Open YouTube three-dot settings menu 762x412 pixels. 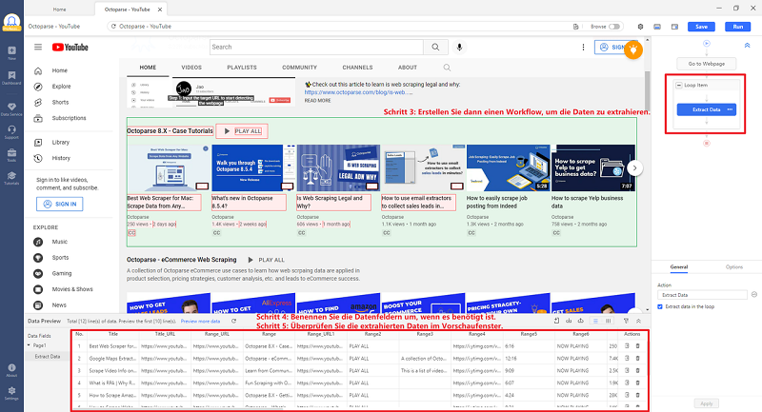pyautogui.click(x=583, y=47)
